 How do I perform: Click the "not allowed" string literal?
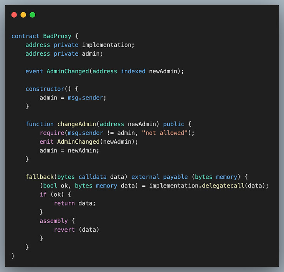pos(165,133)
